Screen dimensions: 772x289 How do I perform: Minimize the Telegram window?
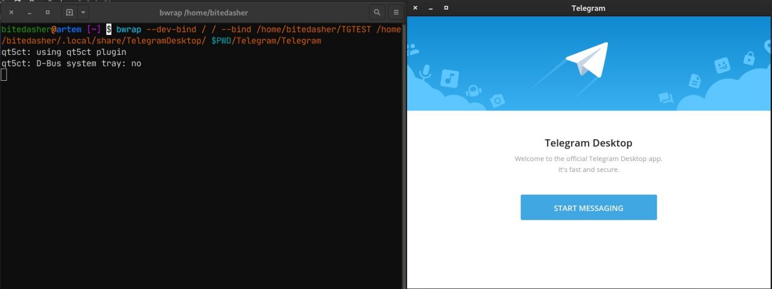click(431, 8)
